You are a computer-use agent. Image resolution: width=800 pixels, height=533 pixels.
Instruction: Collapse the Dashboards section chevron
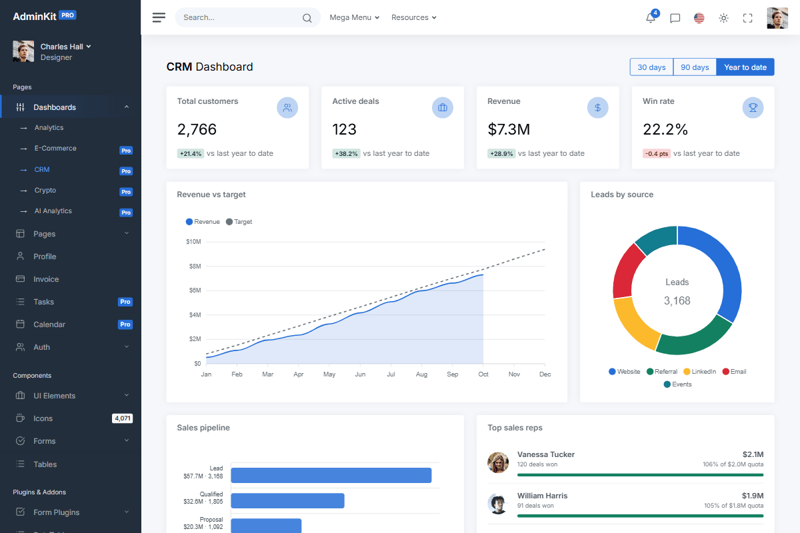(x=127, y=107)
